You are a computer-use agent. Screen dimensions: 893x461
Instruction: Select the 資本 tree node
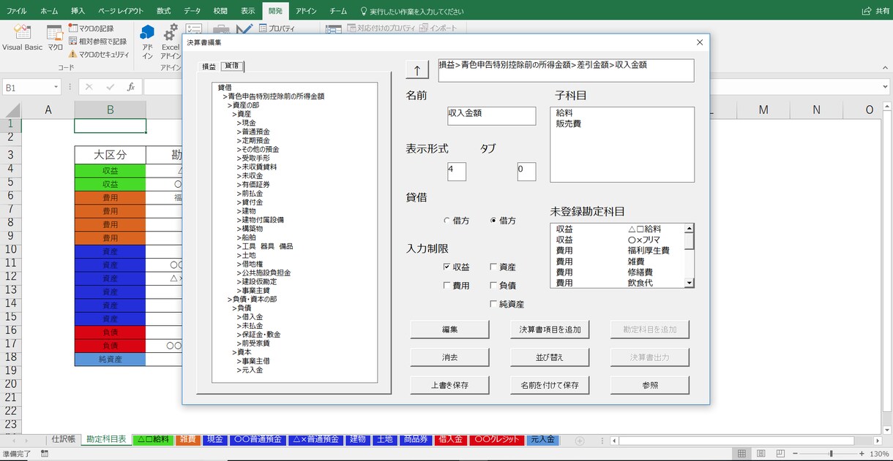244,352
